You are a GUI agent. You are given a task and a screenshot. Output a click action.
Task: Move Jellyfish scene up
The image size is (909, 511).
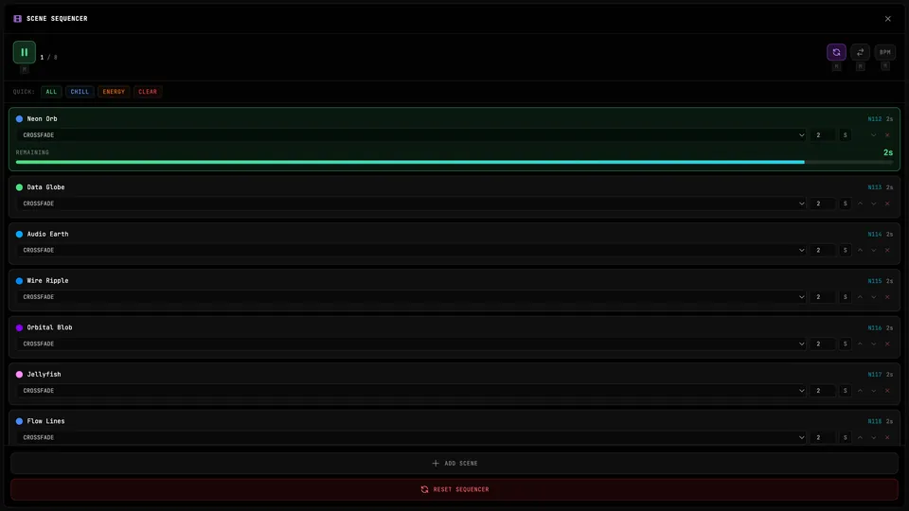[861, 391]
